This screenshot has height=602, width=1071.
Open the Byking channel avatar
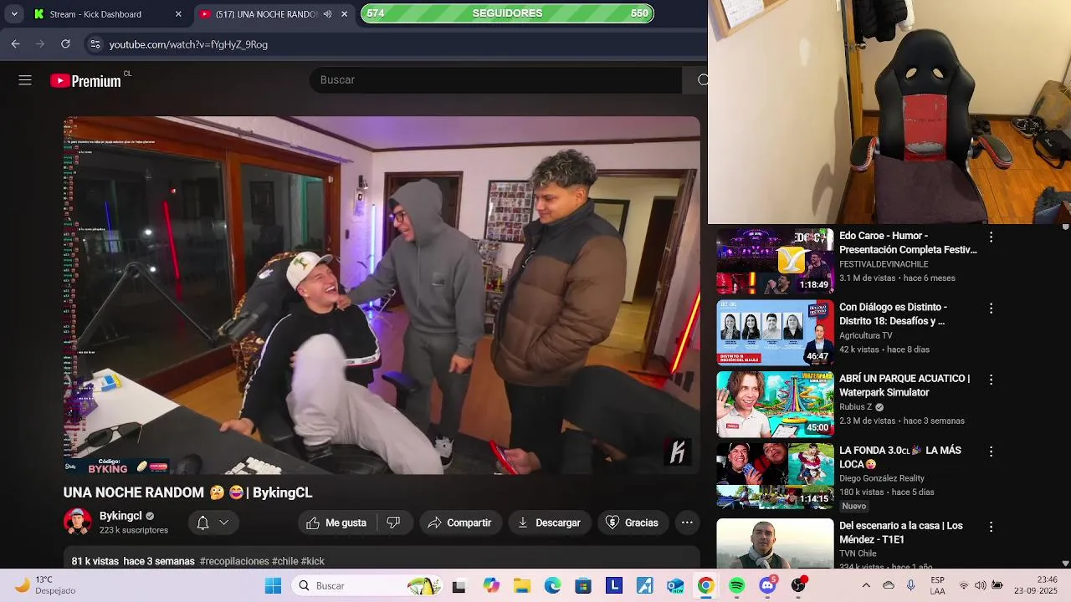[x=78, y=522]
